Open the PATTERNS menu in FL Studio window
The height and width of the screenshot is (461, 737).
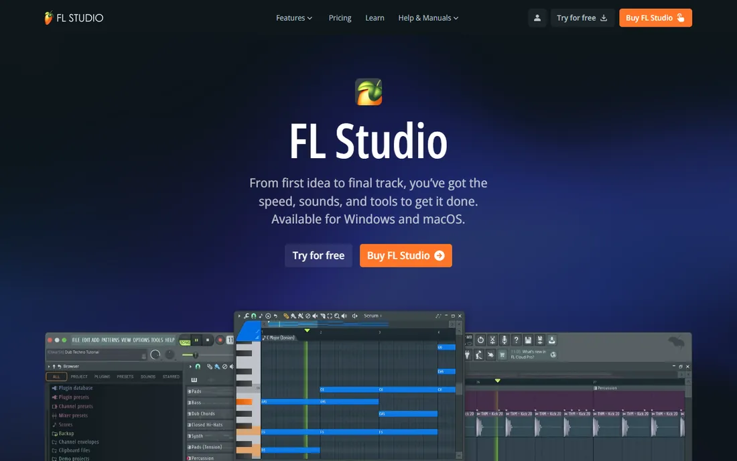[111, 340]
